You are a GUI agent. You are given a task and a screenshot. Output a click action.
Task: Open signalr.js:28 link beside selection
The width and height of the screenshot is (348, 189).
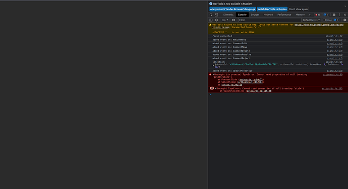pyautogui.click(x=334, y=62)
